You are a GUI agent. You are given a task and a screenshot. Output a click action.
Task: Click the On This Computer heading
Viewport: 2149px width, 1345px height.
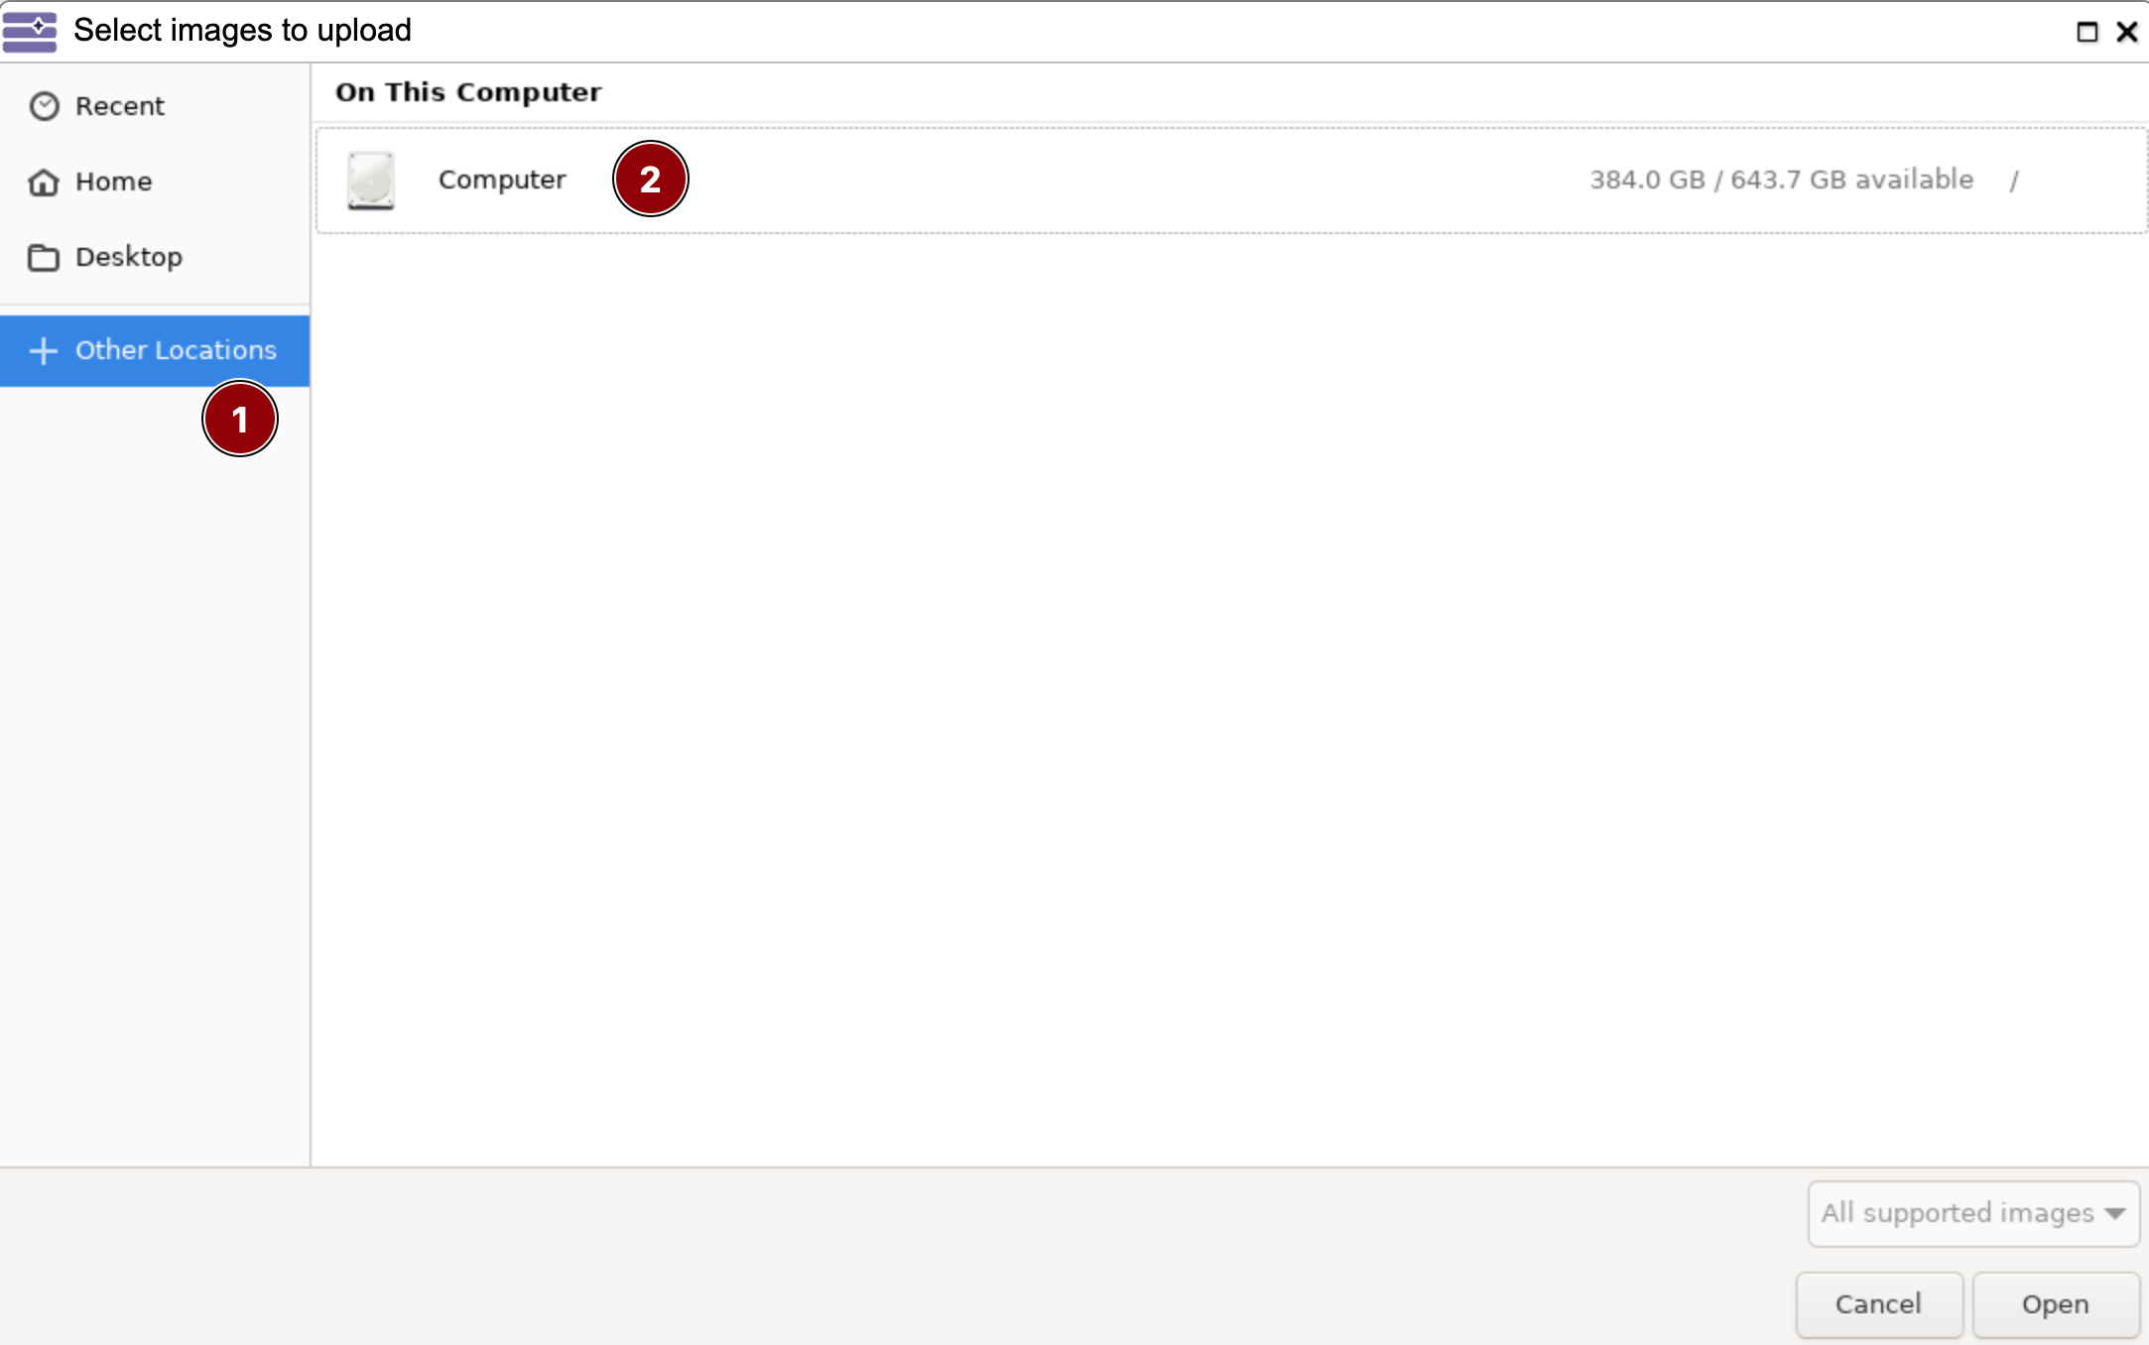coord(468,92)
